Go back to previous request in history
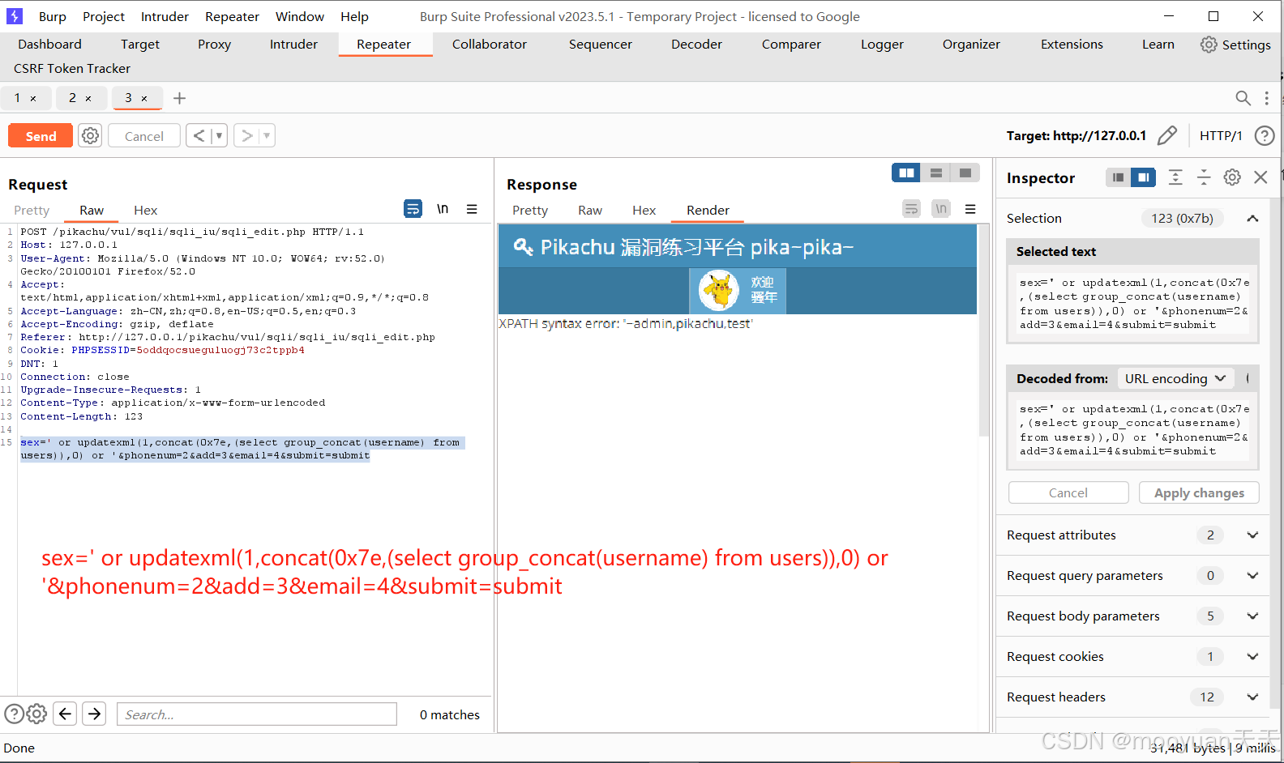This screenshot has height=763, width=1284. [199, 135]
